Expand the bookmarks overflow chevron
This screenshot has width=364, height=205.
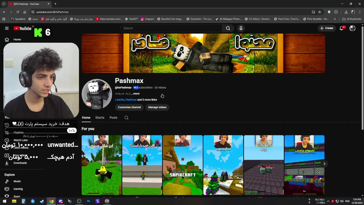(x=335, y=19)
